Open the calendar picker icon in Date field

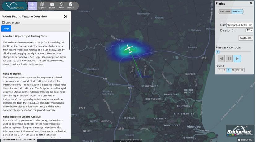[x=251, y=25]
